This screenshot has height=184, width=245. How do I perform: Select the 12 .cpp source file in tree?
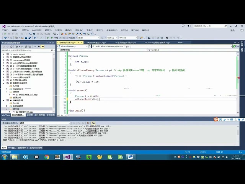coord(24,112)
